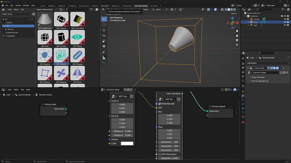Open the Tool properties tab

(x=243, y=58)
